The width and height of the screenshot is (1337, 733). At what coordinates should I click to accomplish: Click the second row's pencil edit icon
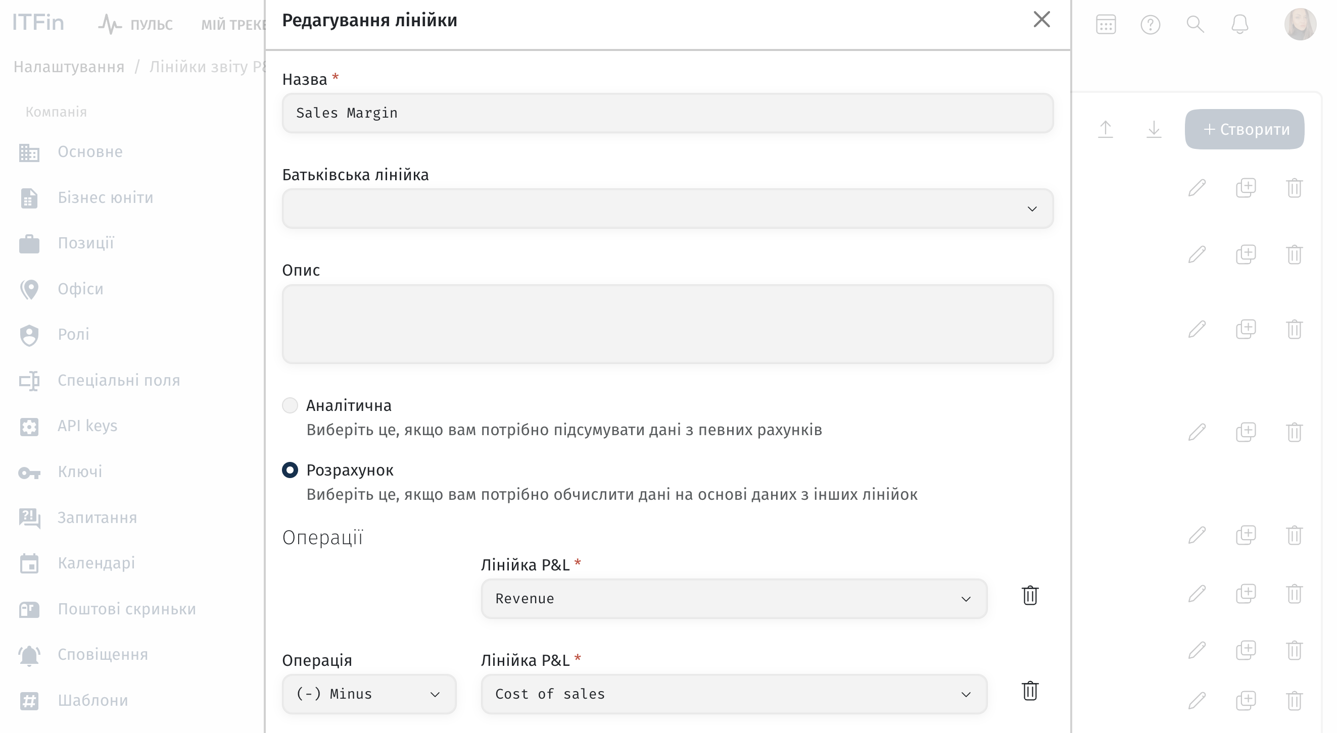(1197, 254)
